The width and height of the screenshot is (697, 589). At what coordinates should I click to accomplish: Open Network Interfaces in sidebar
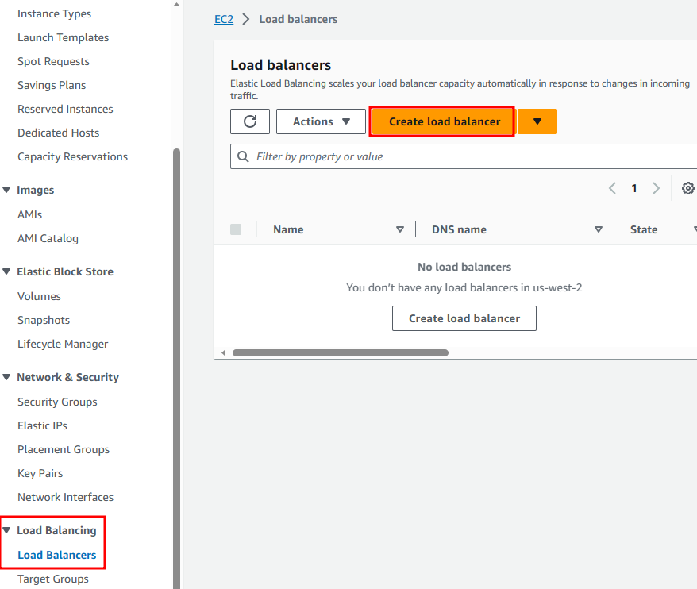65,497
